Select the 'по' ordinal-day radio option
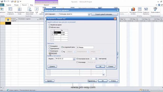163x92 pixels. coord(62,52)
